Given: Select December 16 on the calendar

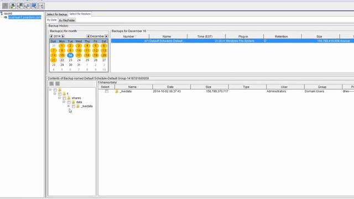Looking at the screenshot, I should 70,55.
